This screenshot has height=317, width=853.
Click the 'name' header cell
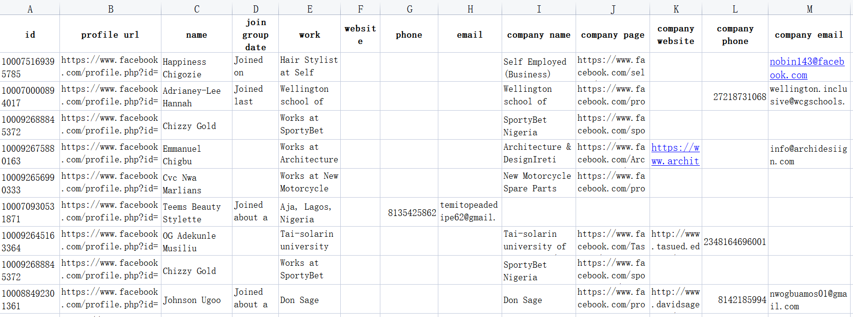click(x=197, y=34)
